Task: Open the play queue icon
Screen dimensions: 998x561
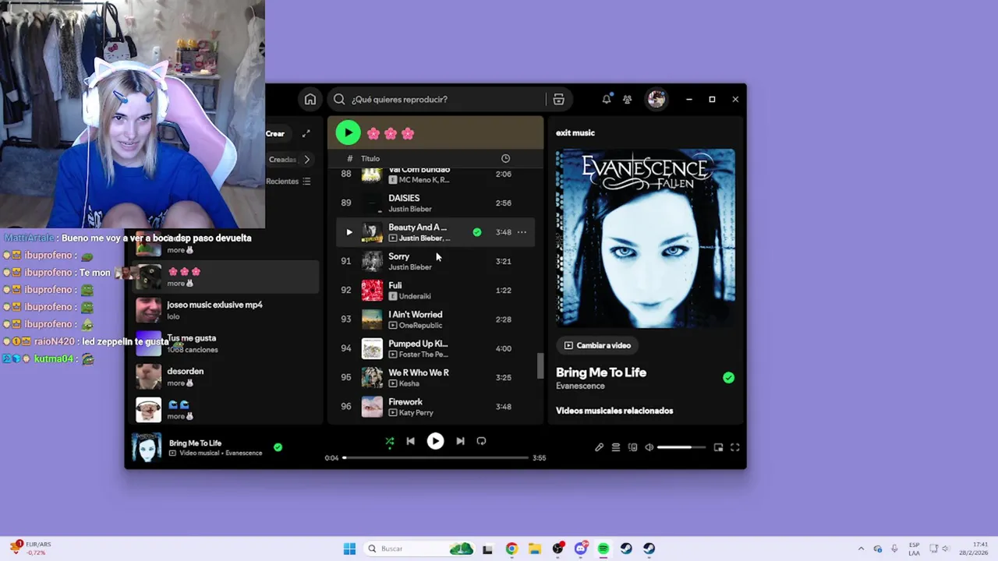Action: (616, 447)
